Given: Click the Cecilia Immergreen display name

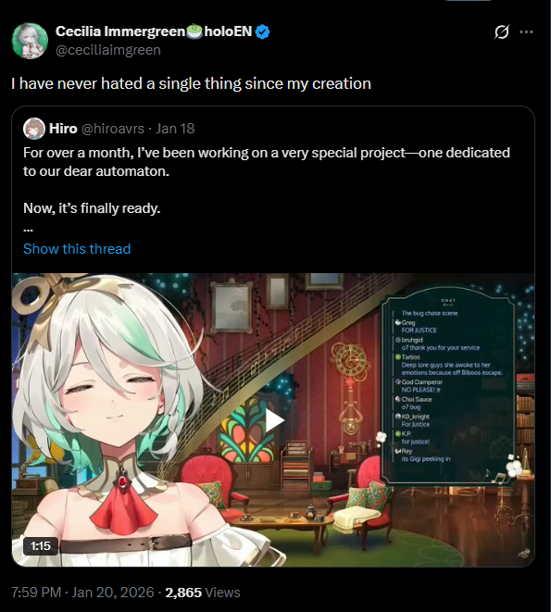Looking at the screenshot, I should pyautogui.click(x=120, y=31).
